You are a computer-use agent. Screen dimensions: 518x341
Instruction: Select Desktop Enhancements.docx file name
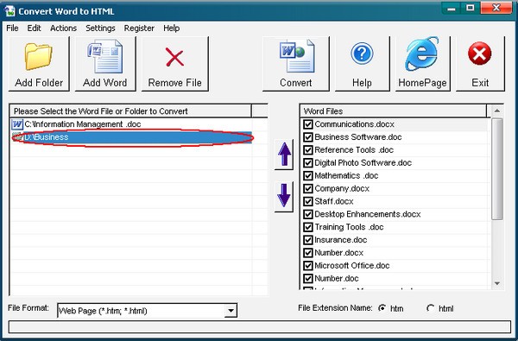pyautogui.click(x=368, y=214)
